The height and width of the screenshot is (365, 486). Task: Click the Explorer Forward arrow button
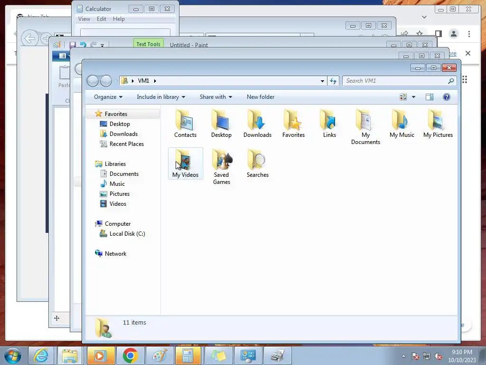pyautogui.click(x=106, y=81)
